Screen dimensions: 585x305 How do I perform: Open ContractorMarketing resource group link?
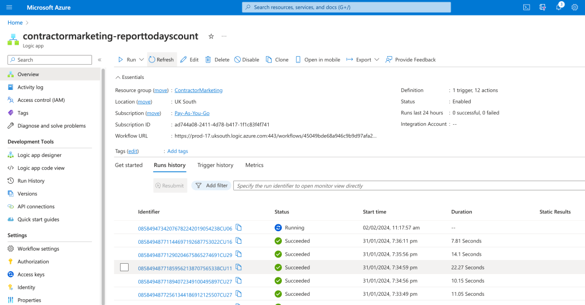click(x=198, y=90)
